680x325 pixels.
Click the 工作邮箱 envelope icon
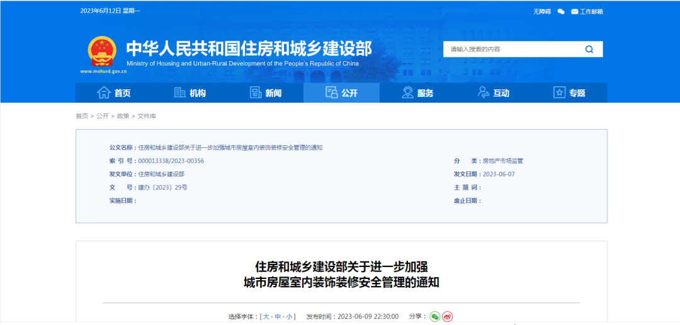[x=575, y=12]
